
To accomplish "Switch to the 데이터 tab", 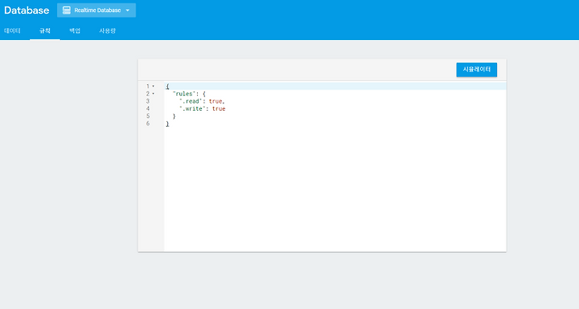I will pyautogui.click(x=12, y=31).
